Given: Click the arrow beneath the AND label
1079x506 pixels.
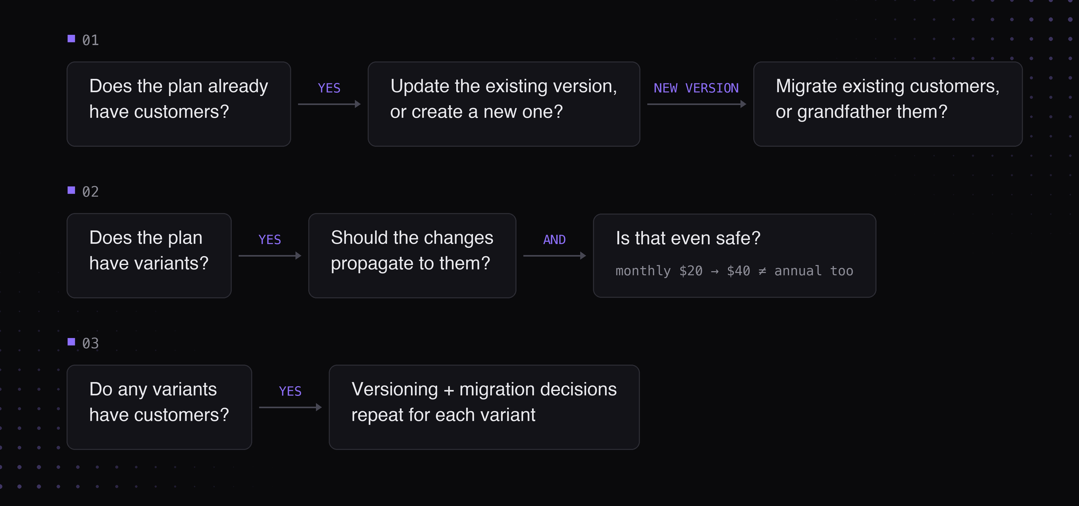Looking at the screenshot, I should click(x=555, y=256).
